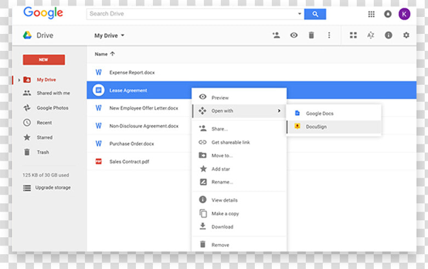Open with Google Docs
428x269 pixels.
(x=334, y=113)
